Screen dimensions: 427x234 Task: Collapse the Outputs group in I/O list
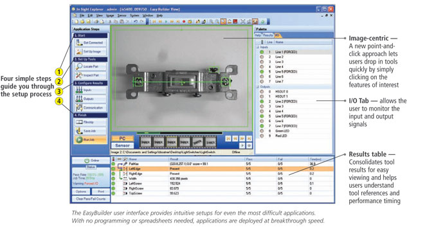coord(257,87)
